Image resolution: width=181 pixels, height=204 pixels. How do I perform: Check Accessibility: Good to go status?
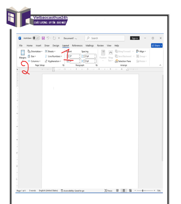point(72,191)
